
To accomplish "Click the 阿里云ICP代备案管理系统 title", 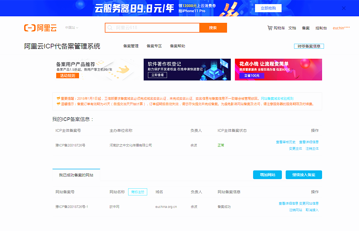I will [x=62, y=46].
